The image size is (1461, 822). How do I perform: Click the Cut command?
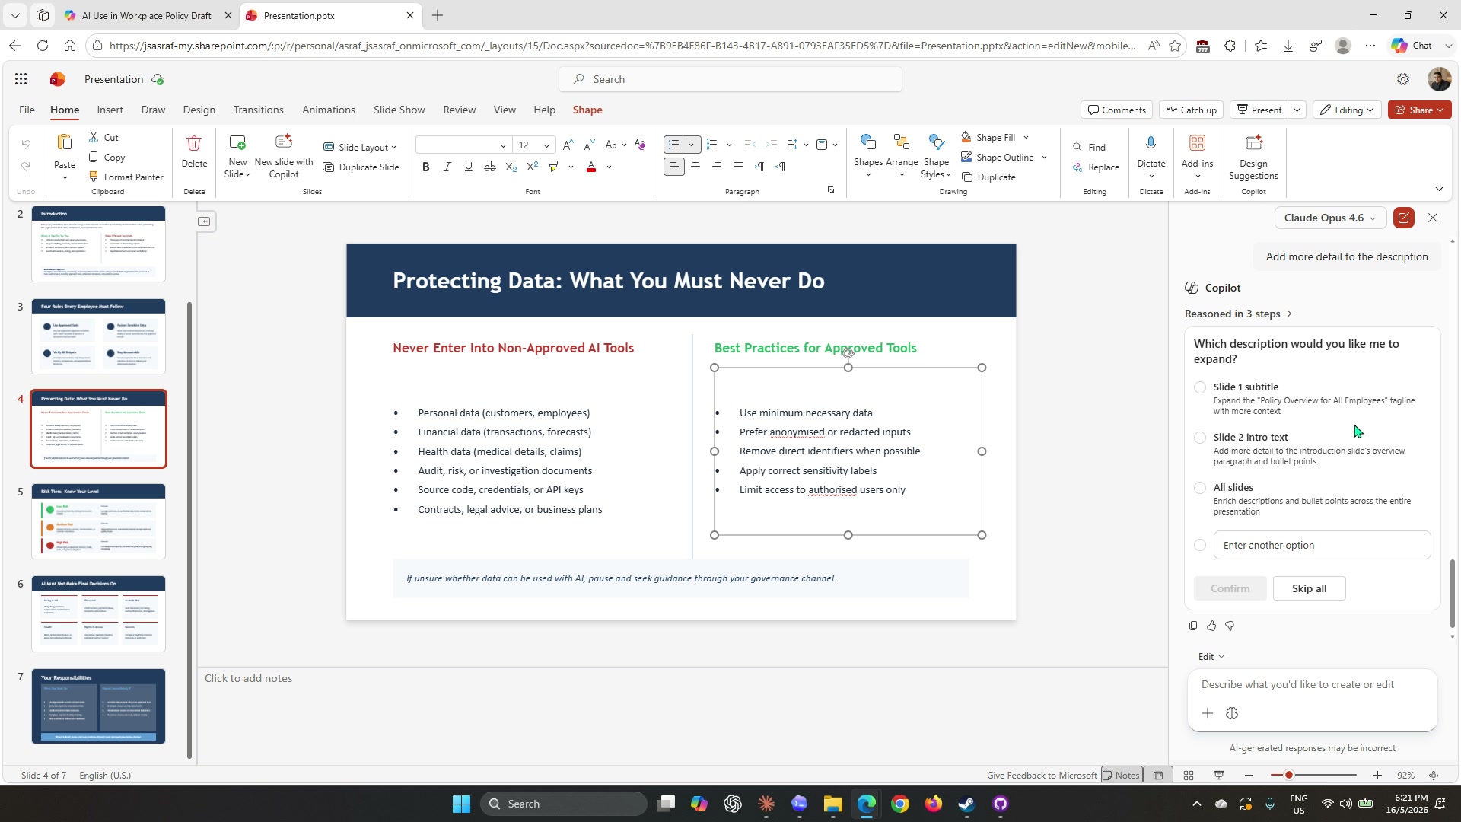[x=103, y=138]
